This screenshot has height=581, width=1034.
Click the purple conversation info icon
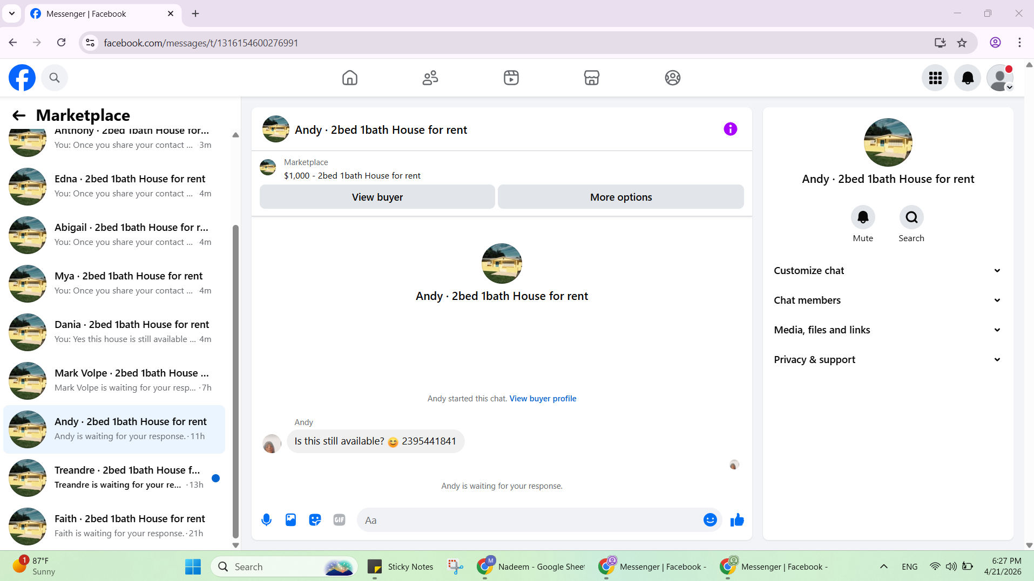(731, 129)
